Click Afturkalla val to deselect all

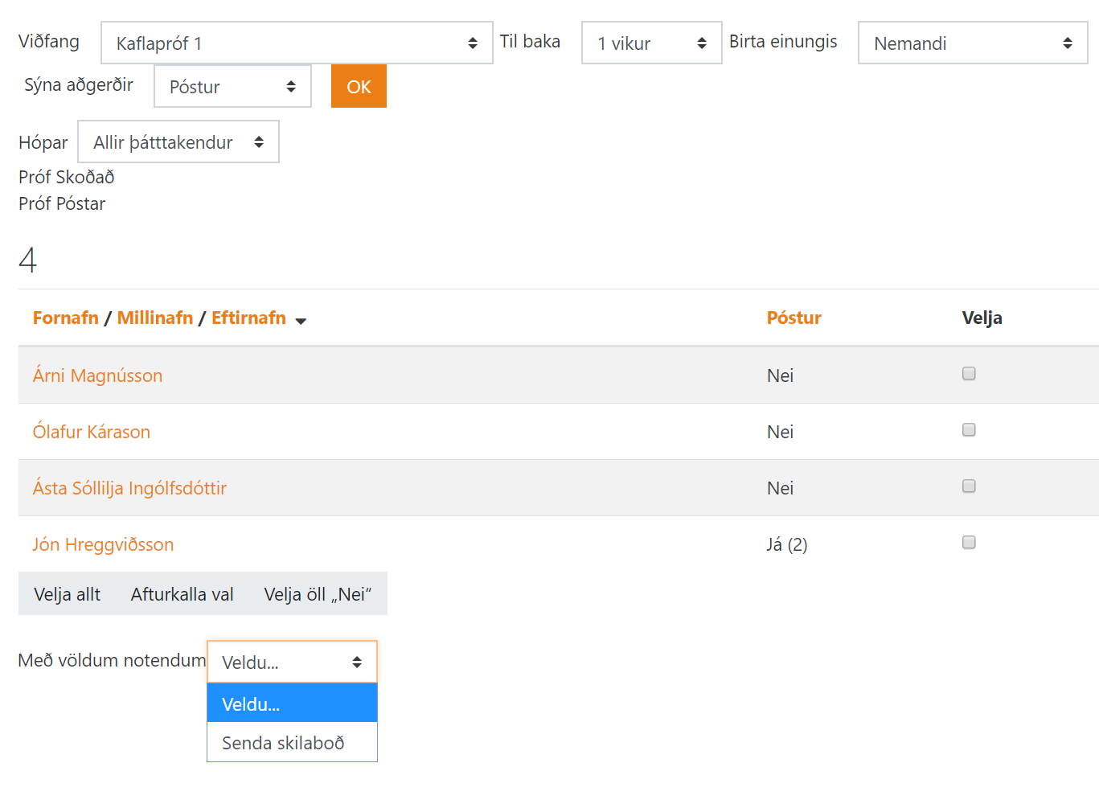click(182, 594)
